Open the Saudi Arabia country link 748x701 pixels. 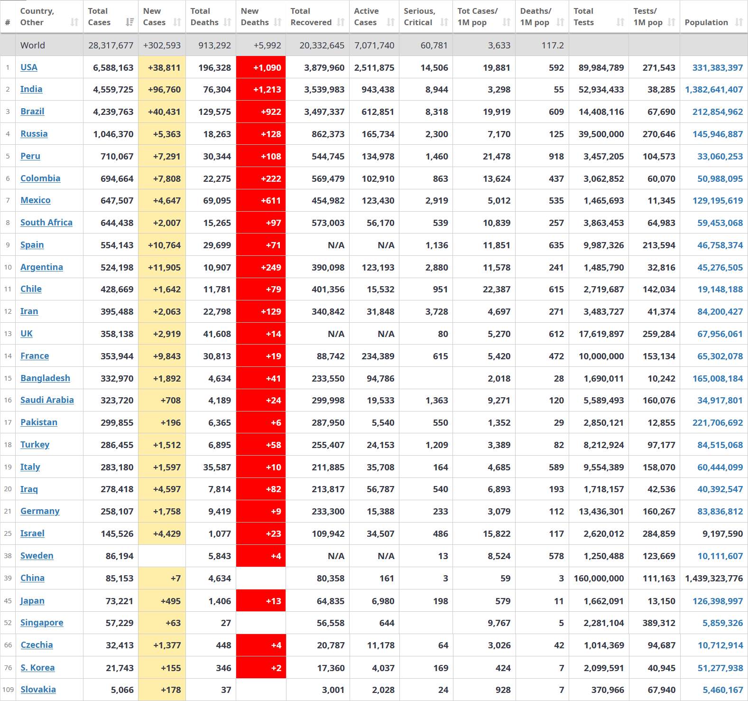pyautogui.click(x=47, y=400)
